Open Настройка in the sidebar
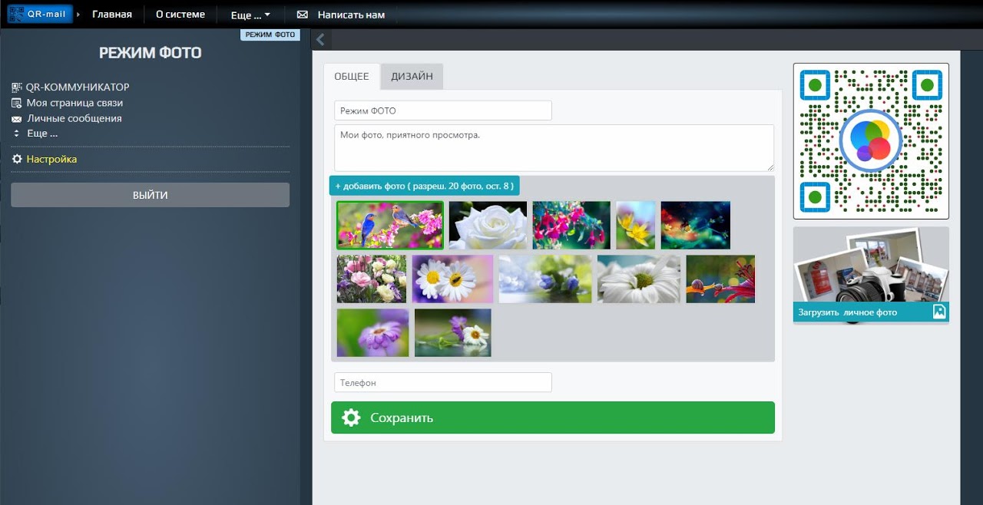Image resolution: width=983 pixels, height=505 pixels. point(51,159)
